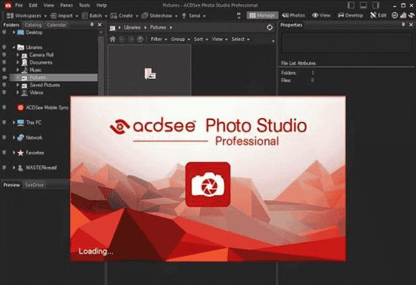Toggle Easy-Select indicator beside Desktop
This screenshot has height=285, width=416.
click(x=4, y=32)
